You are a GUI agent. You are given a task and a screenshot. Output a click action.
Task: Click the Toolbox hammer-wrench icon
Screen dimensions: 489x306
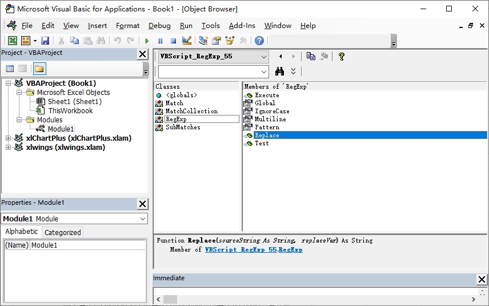(243, 41)
